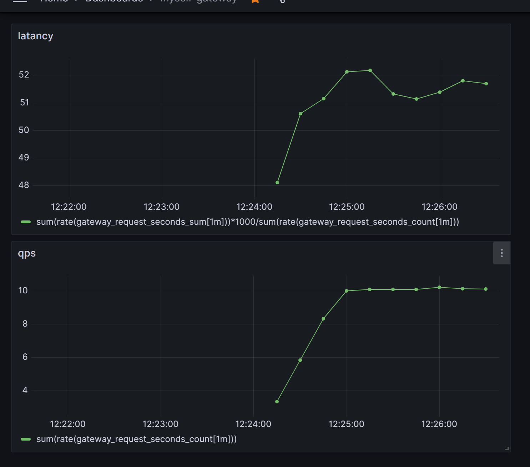Click the 12:24:00 label on qps x-axis

[x=253, y=424]
